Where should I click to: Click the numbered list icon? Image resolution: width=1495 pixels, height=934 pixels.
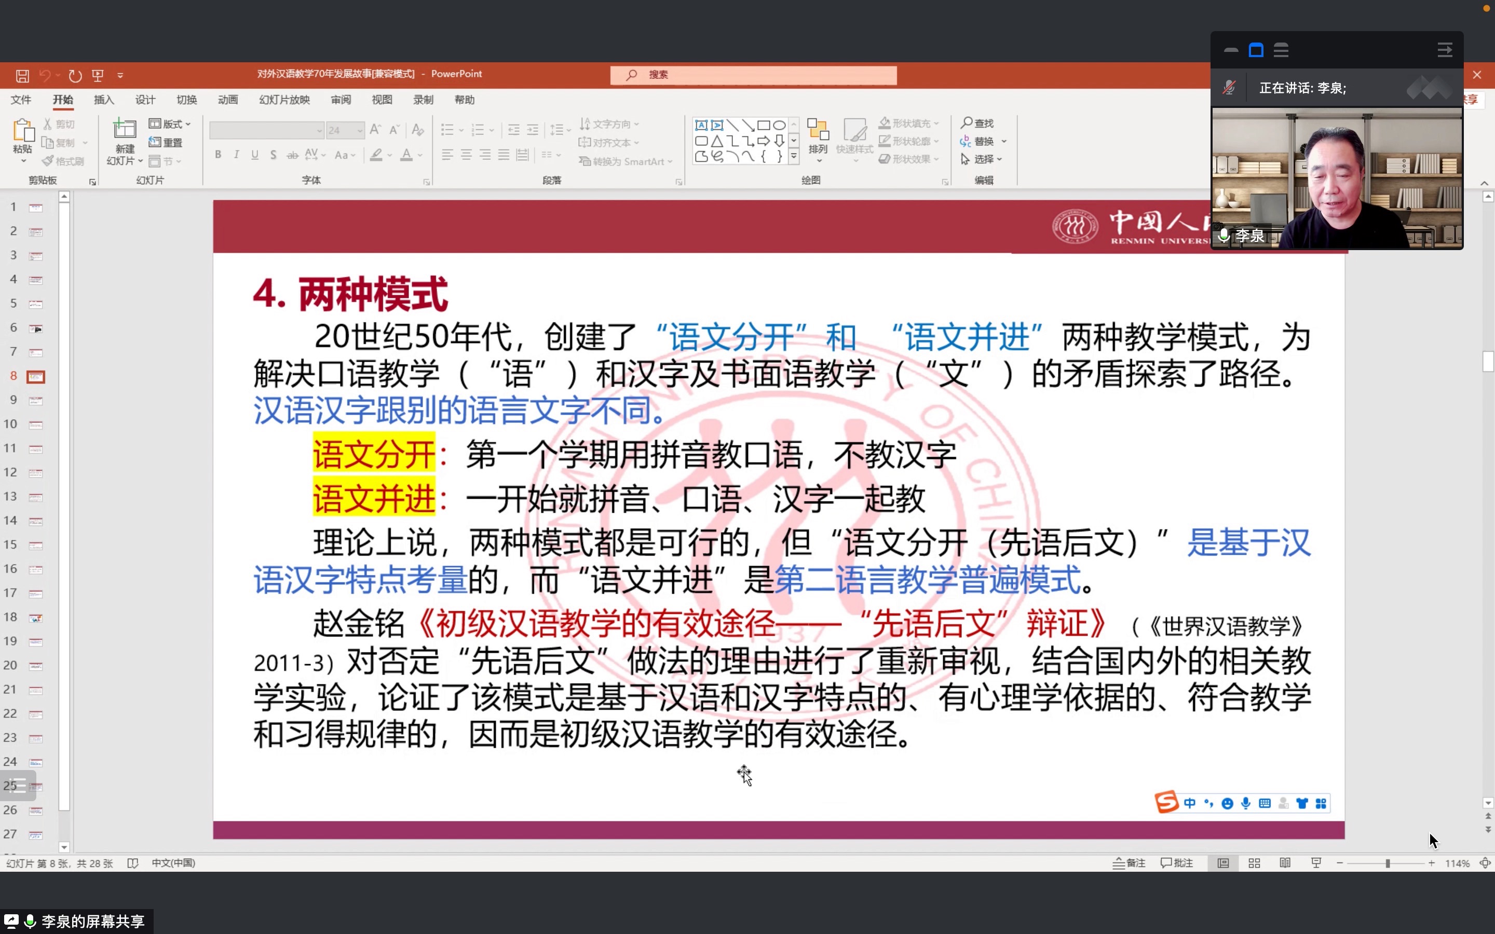478,130
